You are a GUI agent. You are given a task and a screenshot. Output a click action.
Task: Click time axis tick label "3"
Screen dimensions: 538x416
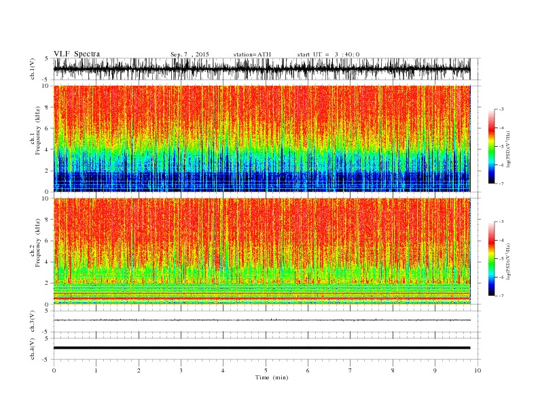click(181, 370)
